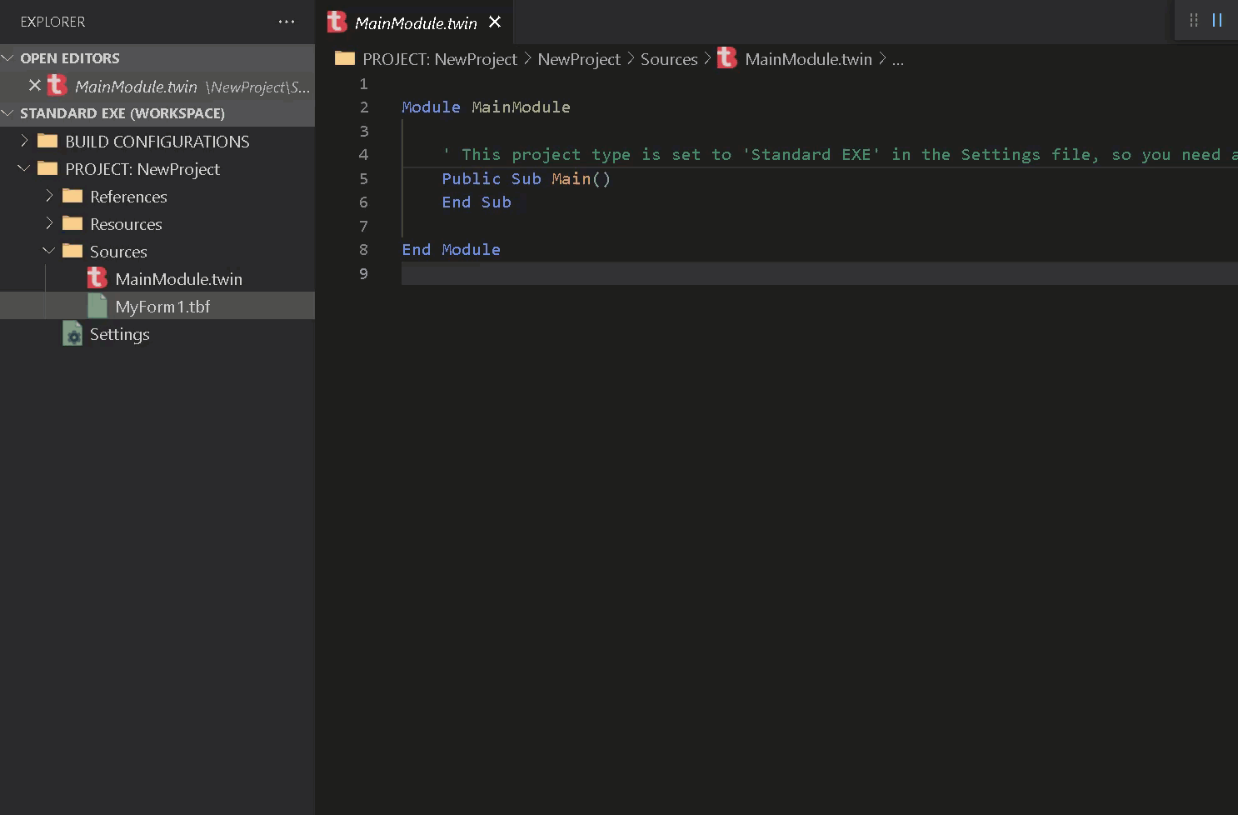This screenshot has width=1238, height=815.
Task: Click the Resources folder icon
Action: pyautogui.click(x=73, y=223)
